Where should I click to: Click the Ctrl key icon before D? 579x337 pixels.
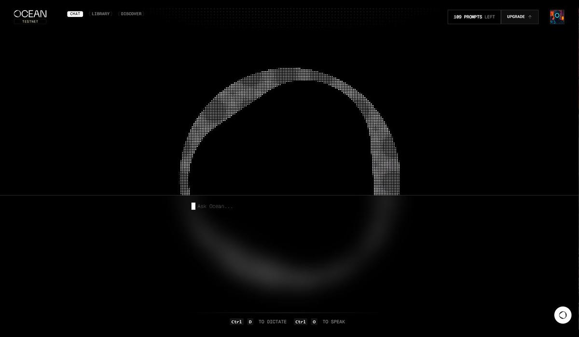point(236,322)
